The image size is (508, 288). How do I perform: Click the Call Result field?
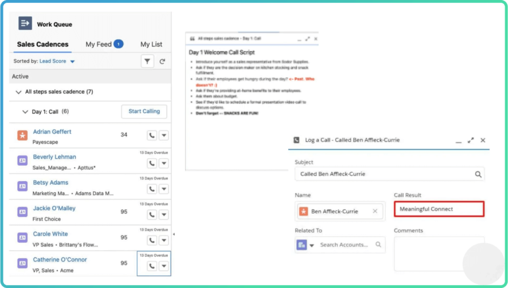[x=439, y=209]
